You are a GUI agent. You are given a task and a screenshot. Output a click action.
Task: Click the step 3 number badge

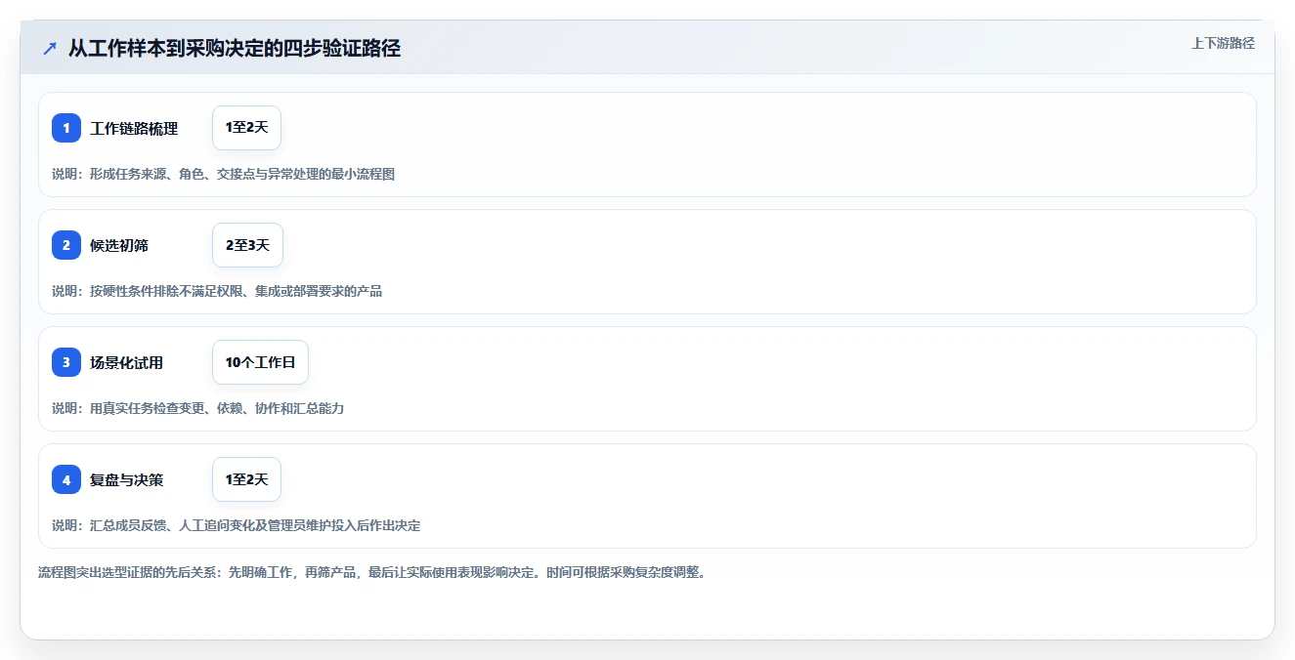click(x=66, y=362)
